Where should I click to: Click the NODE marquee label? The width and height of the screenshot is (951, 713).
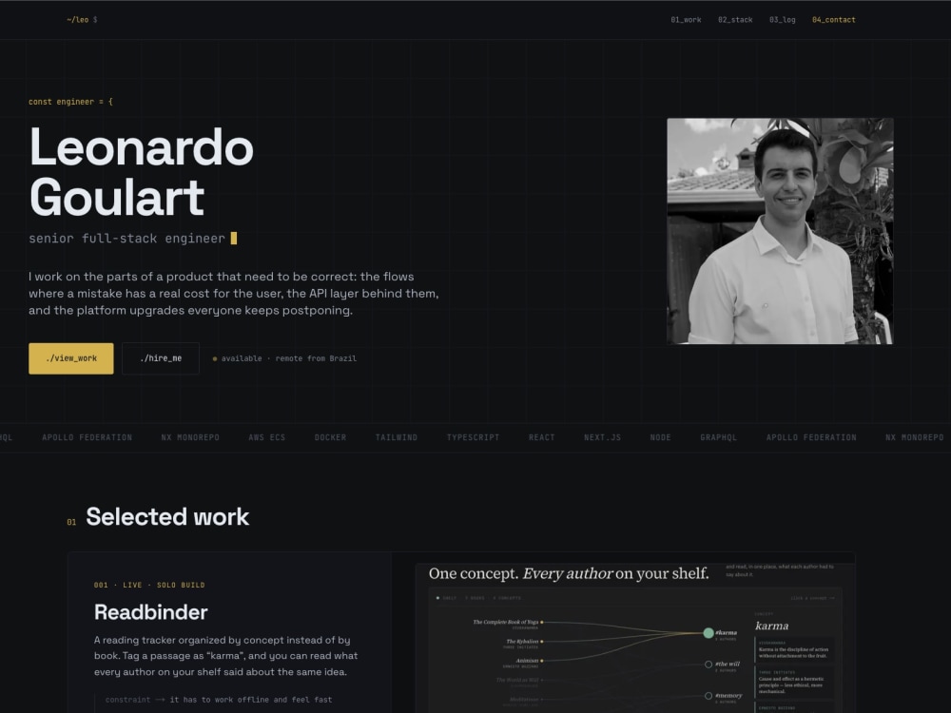(x=660, y=437)
